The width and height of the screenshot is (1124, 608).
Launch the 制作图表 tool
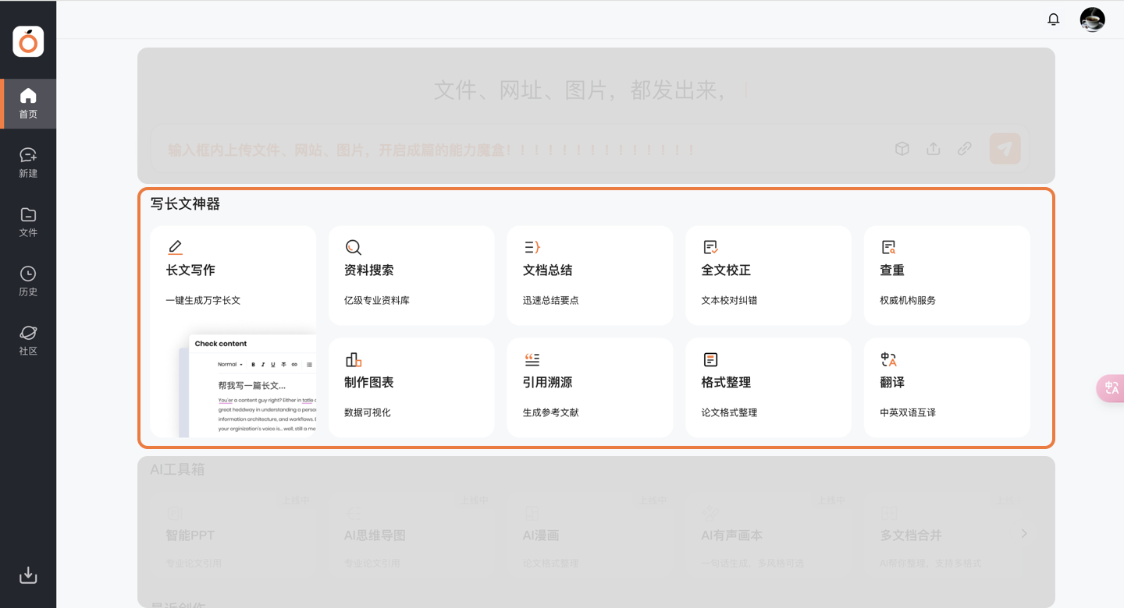click(411, 387)
